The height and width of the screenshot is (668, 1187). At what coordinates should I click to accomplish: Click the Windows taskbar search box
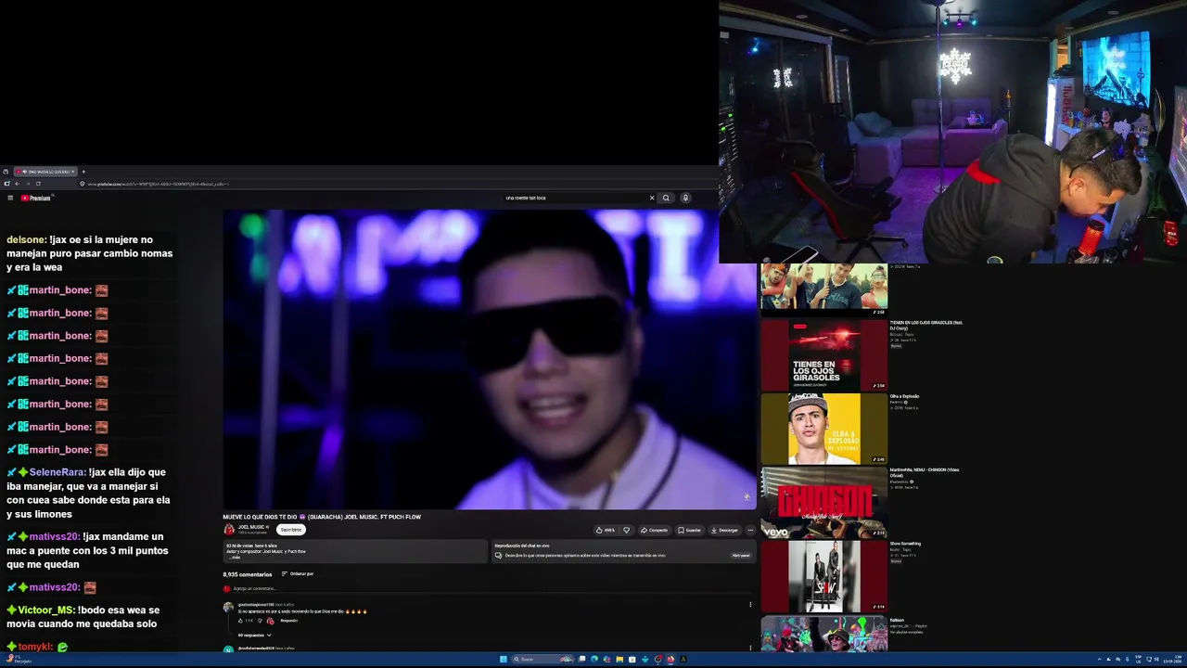[x=542, y=660]
